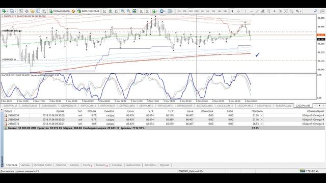Switch chart to bar chart type
The image size is (326, 183).
(x=104, y=11)
